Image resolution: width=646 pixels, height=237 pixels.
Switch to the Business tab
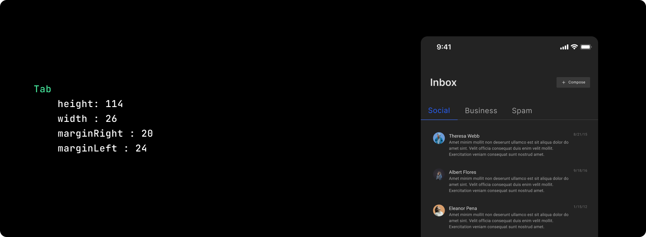click(481, 111)
